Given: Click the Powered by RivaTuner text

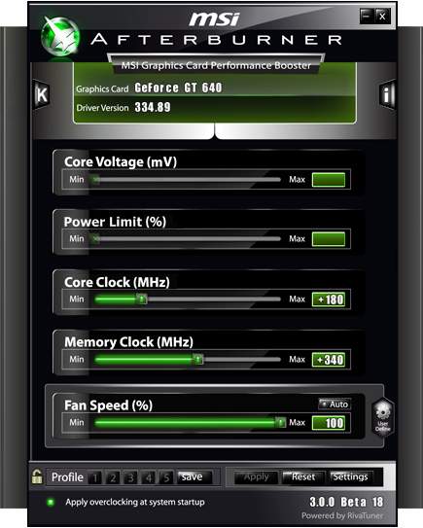Looking at the screenshot, I should (x=342, y=515).
